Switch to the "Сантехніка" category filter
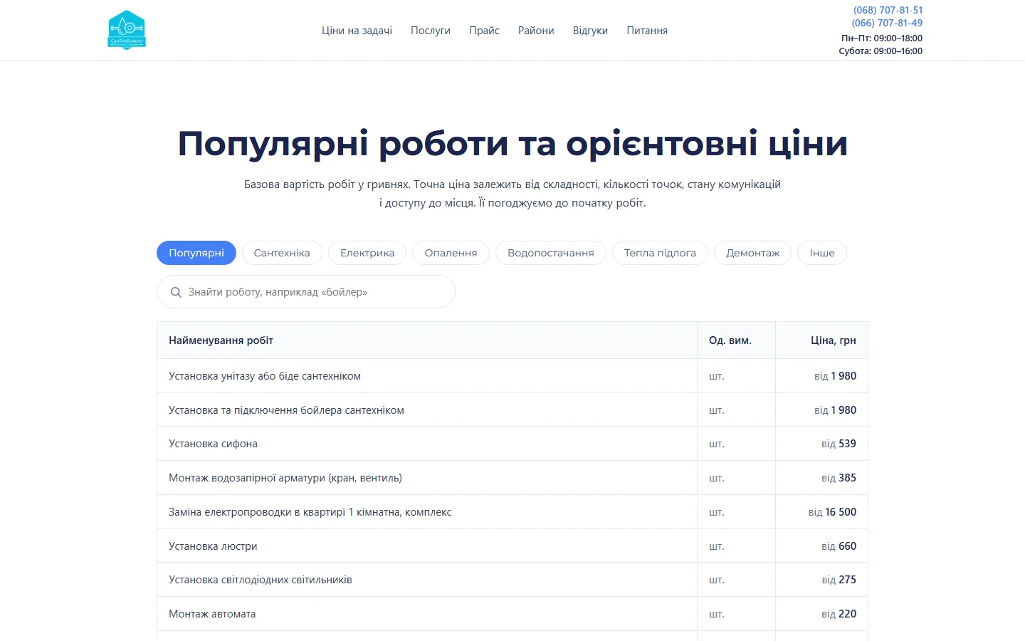The image size is (1025, 641). click(x=282, y=253)
